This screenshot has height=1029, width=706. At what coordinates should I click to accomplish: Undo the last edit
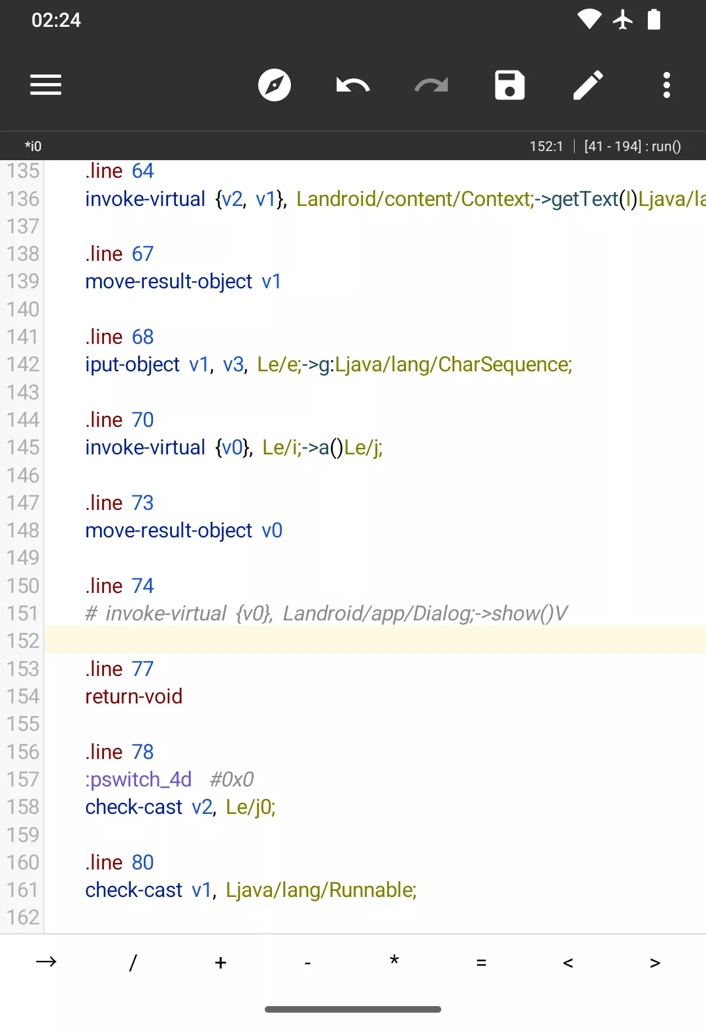click(x=353, y=85)
